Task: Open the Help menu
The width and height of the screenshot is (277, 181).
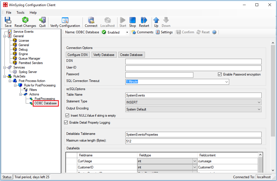Action: click(x=33, y=13)
